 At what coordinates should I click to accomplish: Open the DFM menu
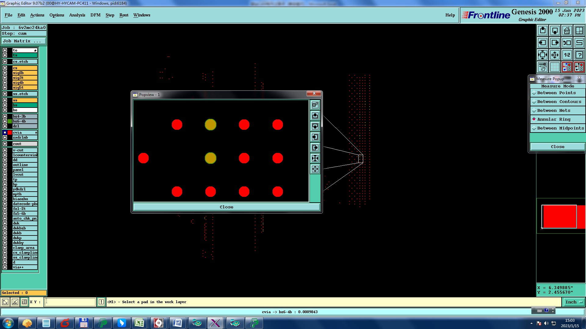95,15
